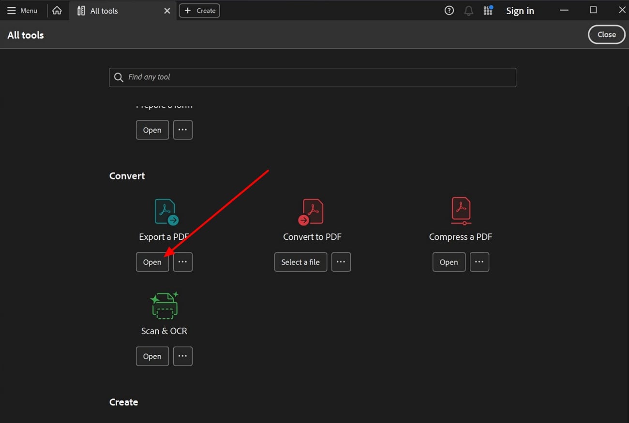This screenshot has width=629, height=423.
Task: Show more options for Export a PDF
Action: 183,262
